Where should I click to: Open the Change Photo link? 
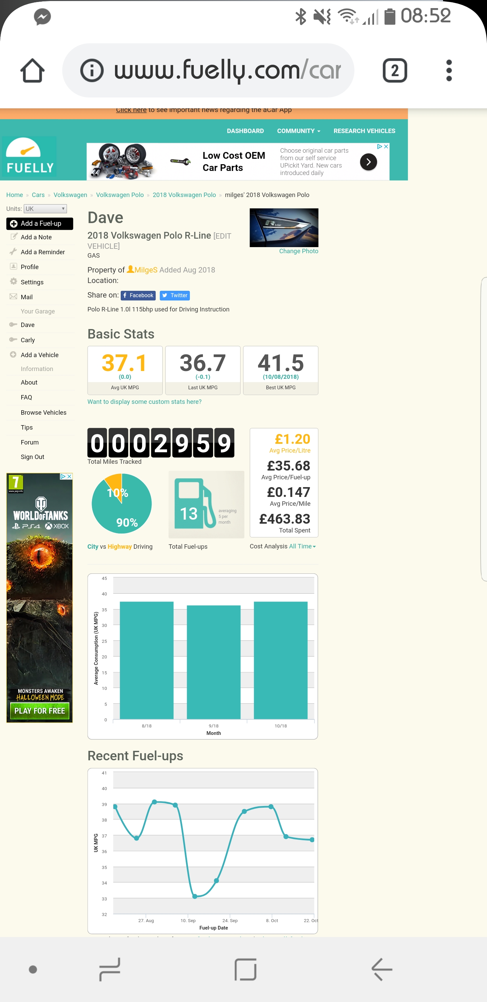(299, 251)
